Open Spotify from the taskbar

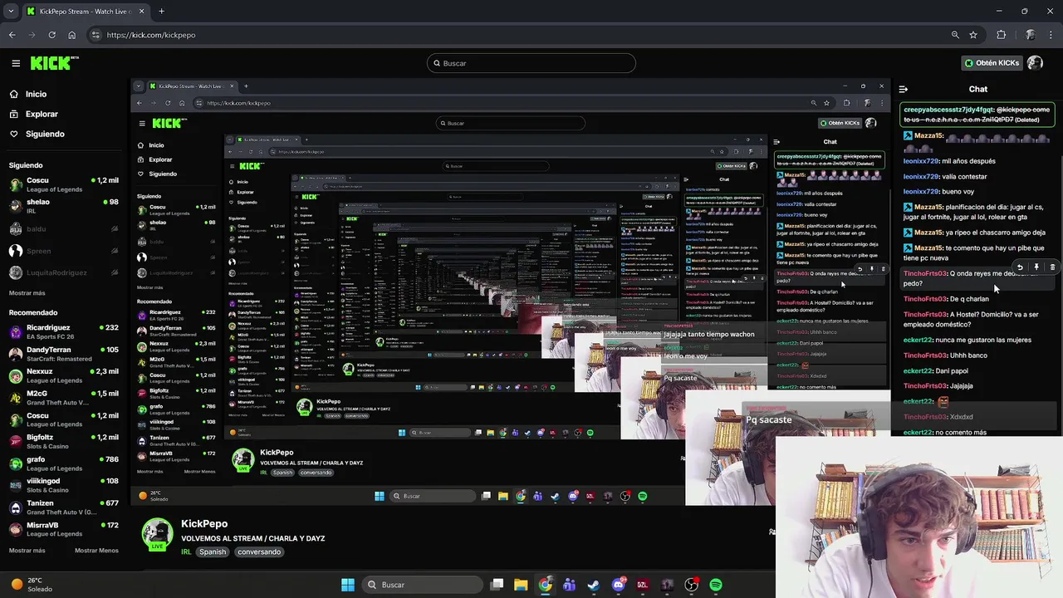coord(716,585)
